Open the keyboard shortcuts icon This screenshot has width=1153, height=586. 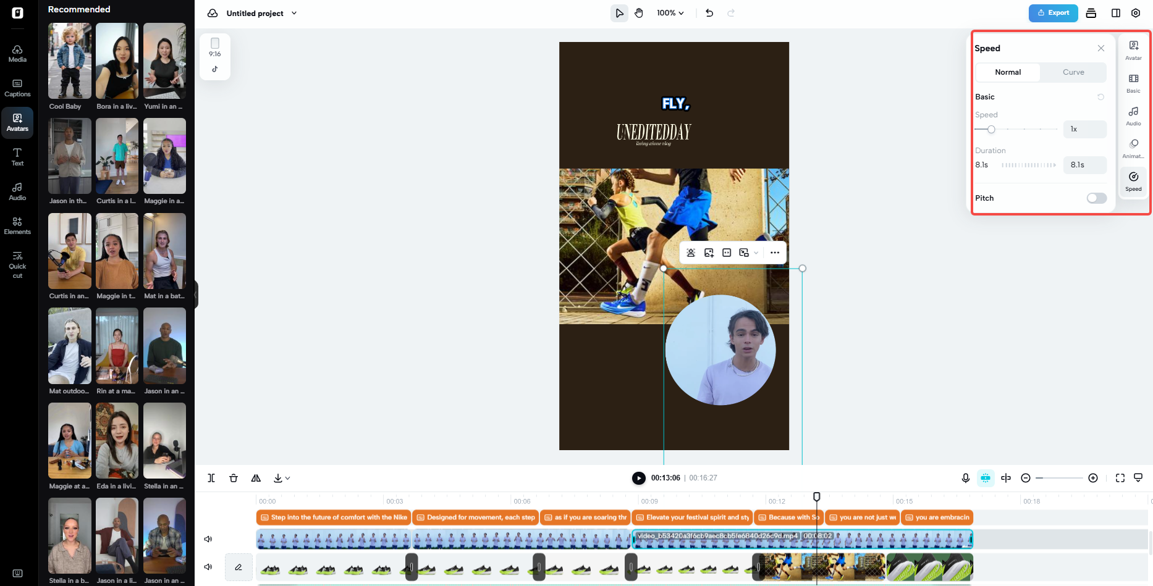[x=17, y=573]
